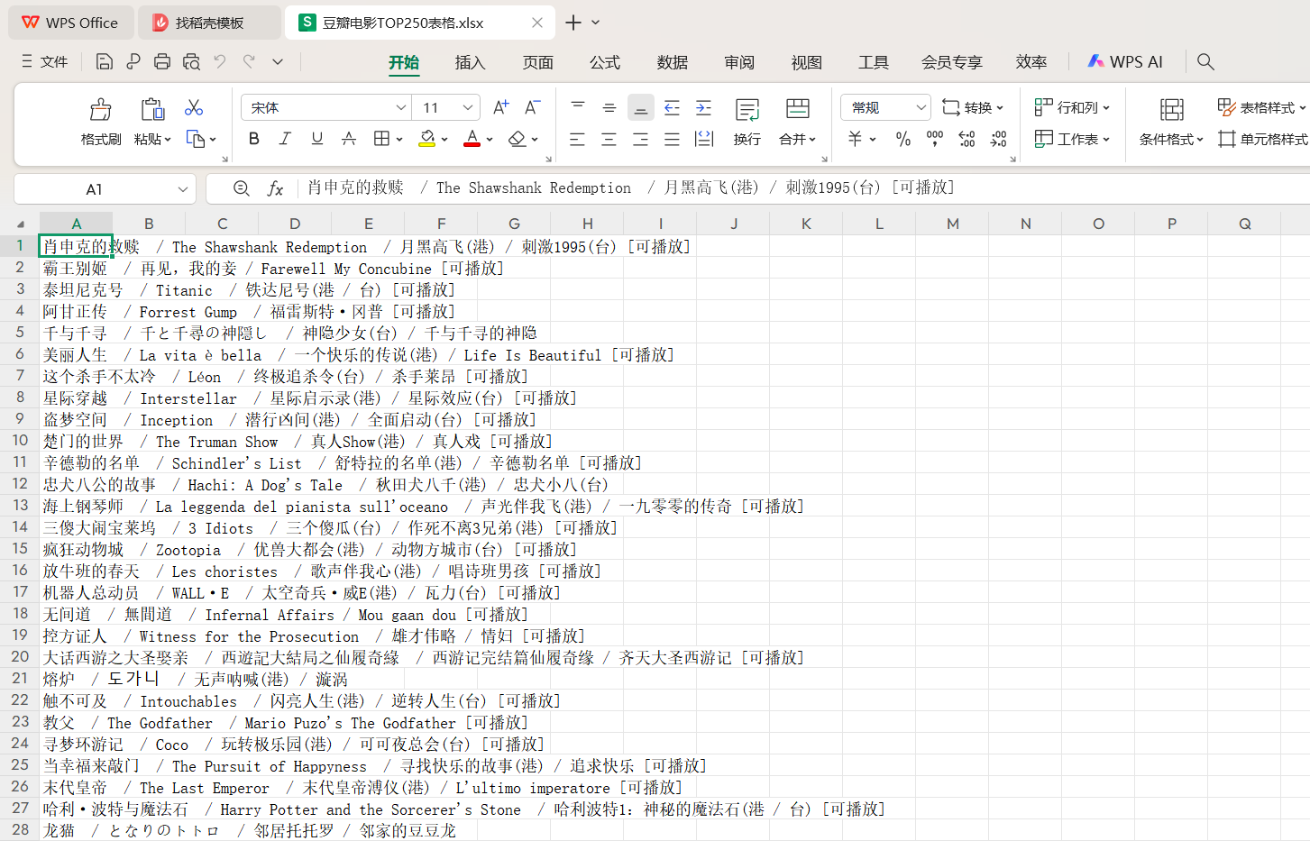1310x841 pixels.
Task: Click 表格样式 table style button
Action: pyautogui.click(x=1261, y=107)
